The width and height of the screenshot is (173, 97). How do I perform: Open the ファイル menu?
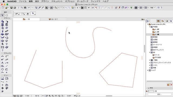pos(23,1)
